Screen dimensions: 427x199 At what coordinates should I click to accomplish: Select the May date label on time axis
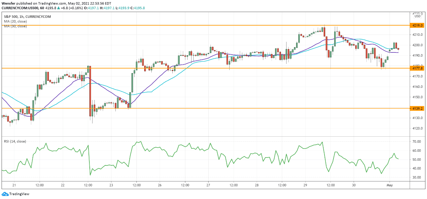point(389,185)
